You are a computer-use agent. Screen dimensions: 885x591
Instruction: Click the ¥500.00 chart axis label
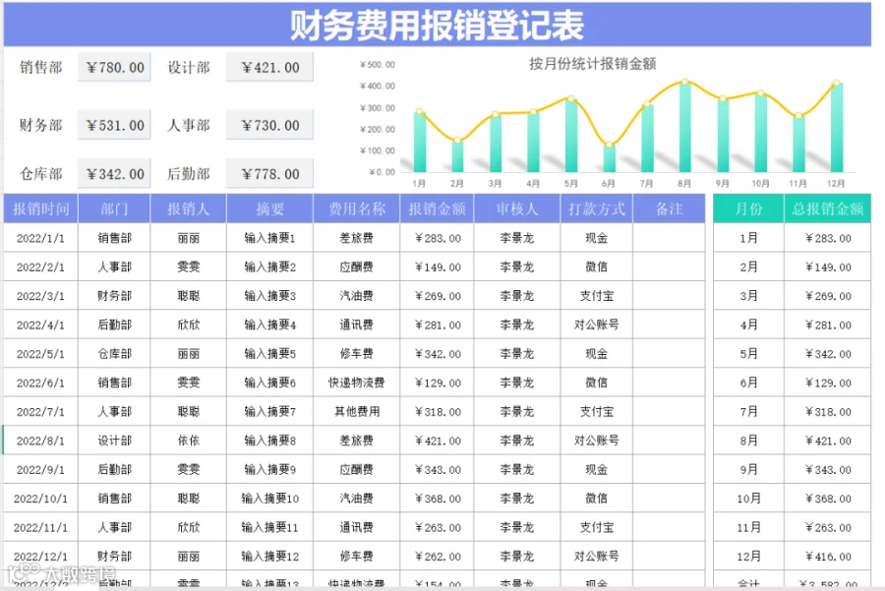click(378, 64)
